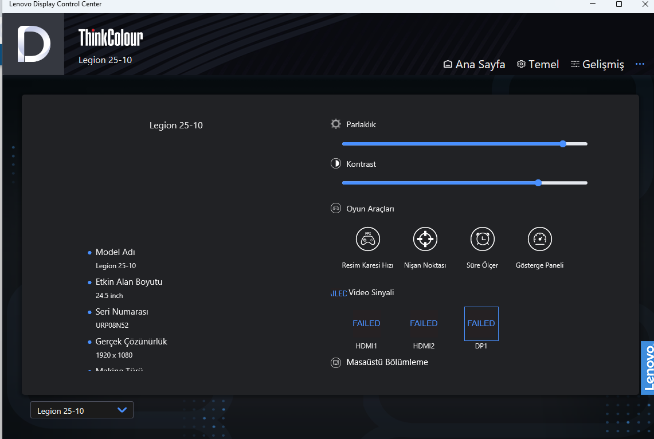Open the Gösterge Paneli dashboard tool
This screenshot has width=654, height=439.
coord(540,239)
